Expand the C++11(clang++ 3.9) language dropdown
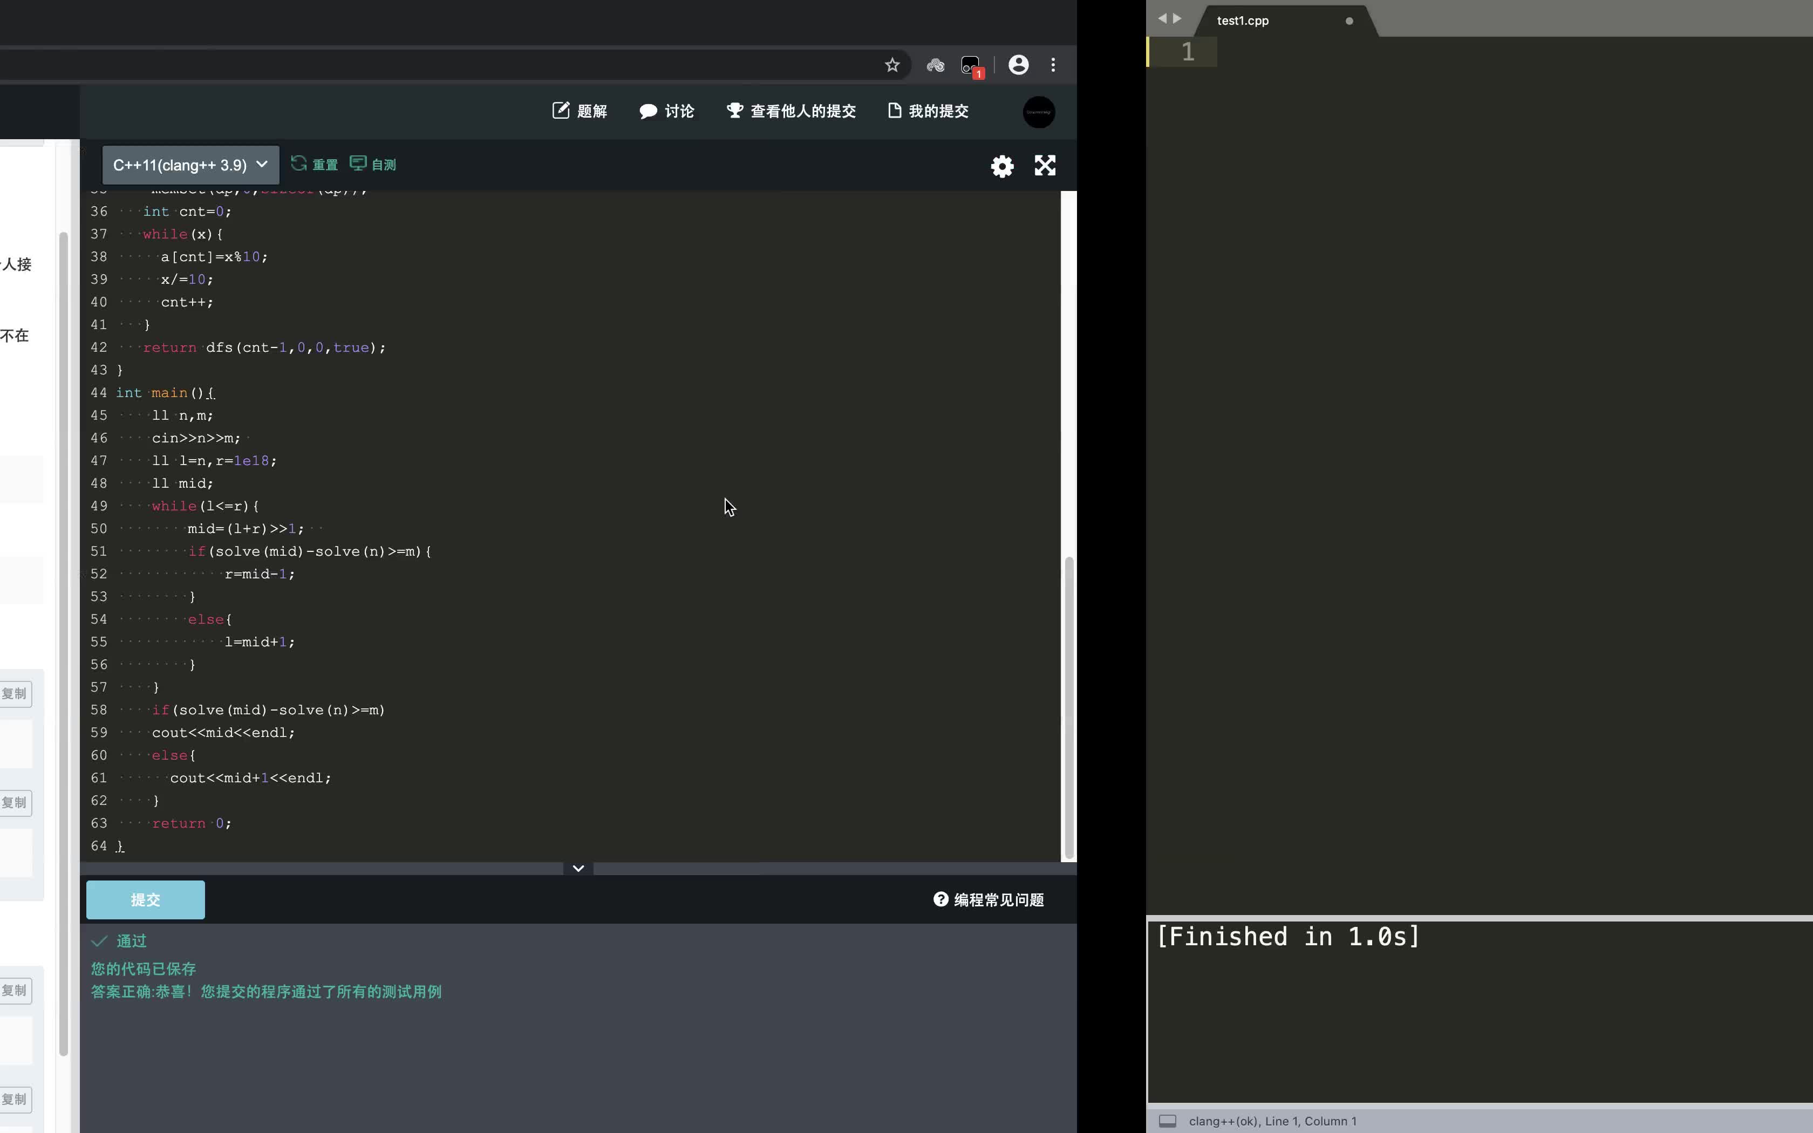Screen dimensions: 1813x1133 [190, 165]
